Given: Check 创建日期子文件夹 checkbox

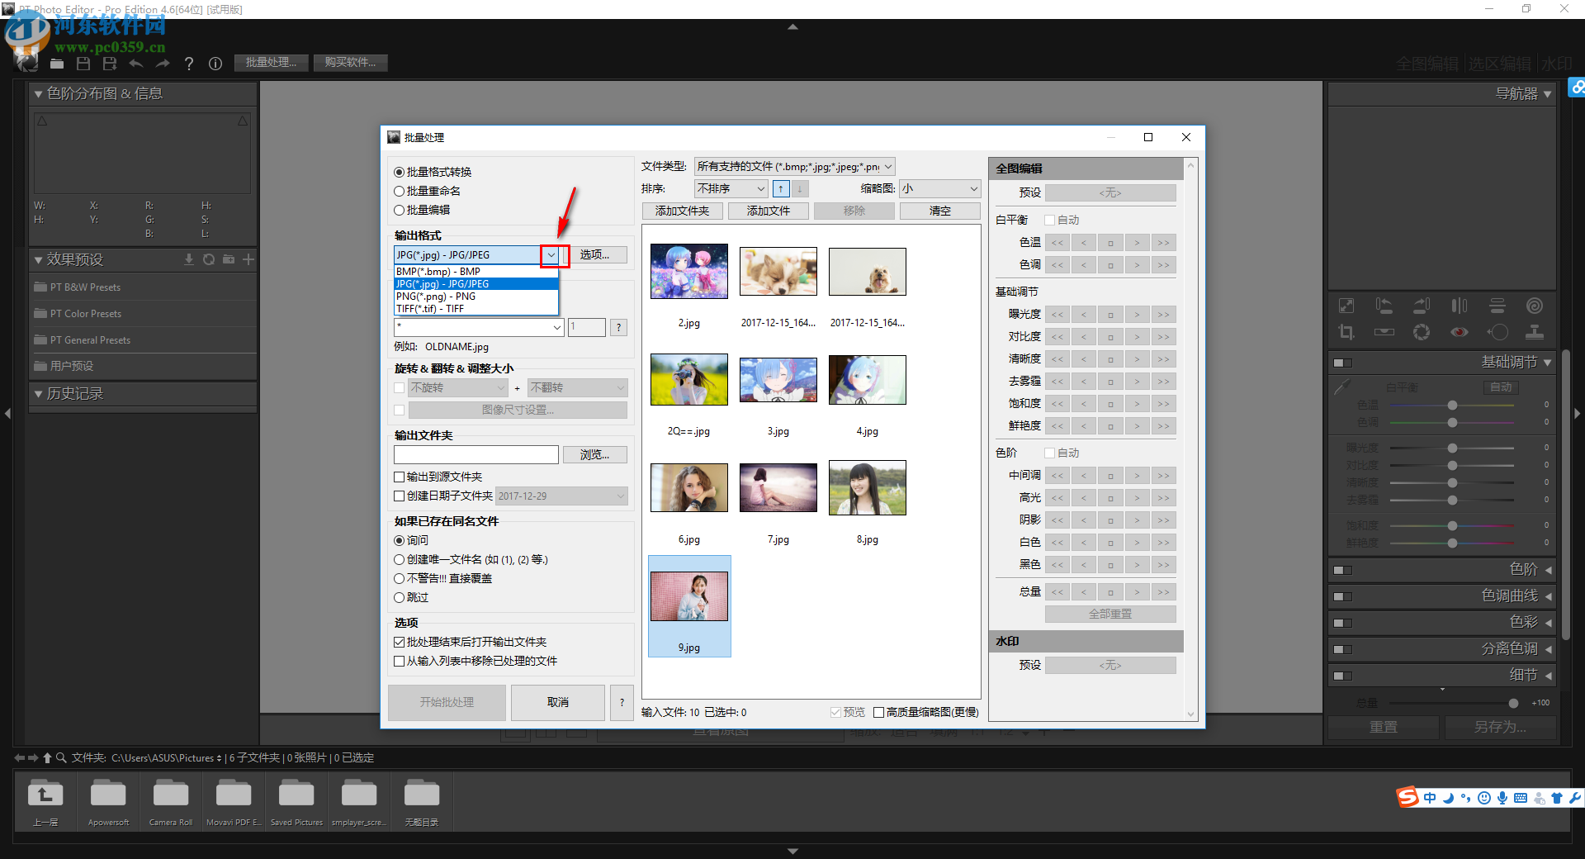Looking at the screenshot, I should point(399,496).
